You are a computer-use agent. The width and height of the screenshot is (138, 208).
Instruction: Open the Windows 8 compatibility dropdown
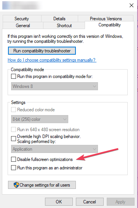click(55, 86)
